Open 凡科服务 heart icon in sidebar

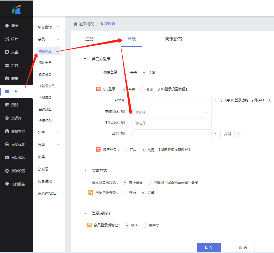7,184
